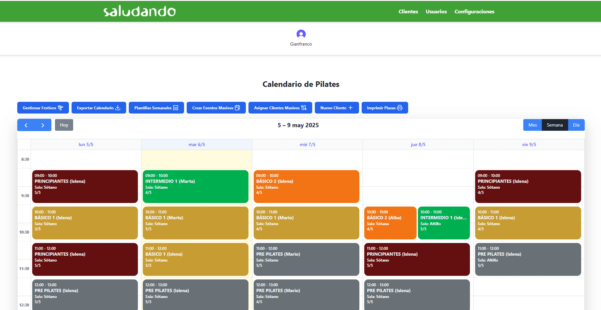Click the calendar-export icon in Crear Eventos Masivos
The width and height of the screenshot is (601, 310).
click(238, 108)
